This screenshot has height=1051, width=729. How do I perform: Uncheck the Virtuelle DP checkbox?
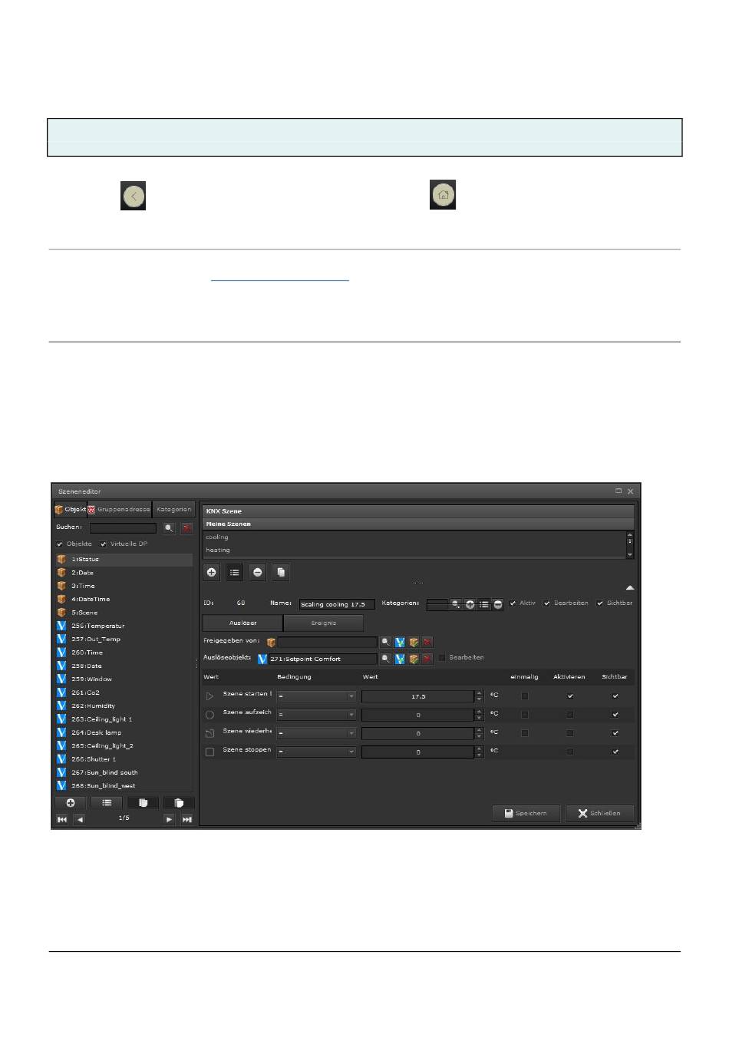pos(104,544)
